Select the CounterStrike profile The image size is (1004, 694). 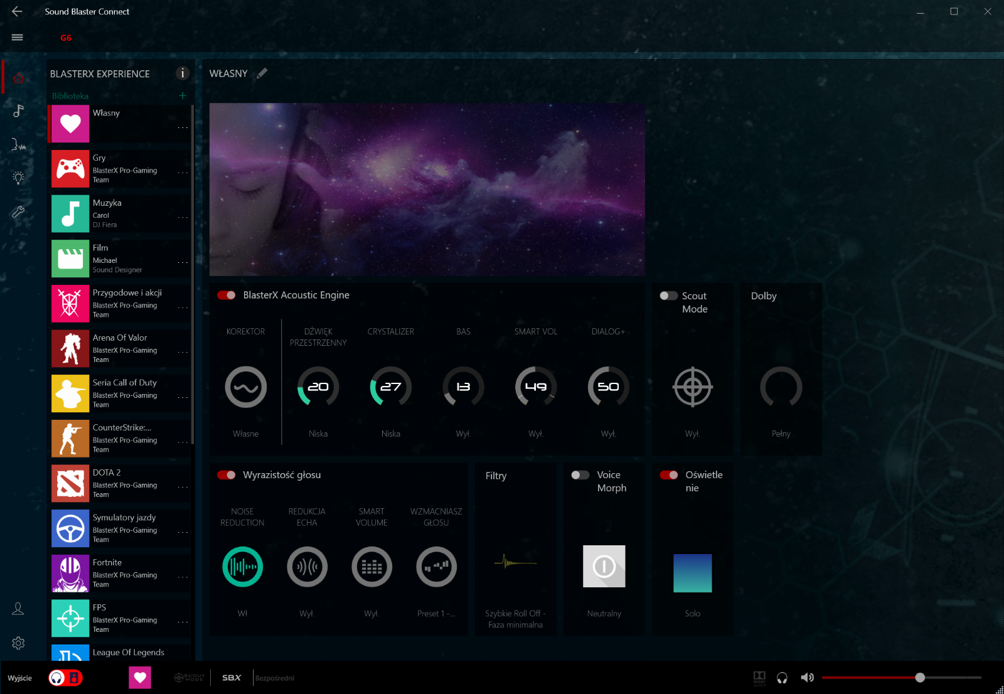pyautogui.click(x=119, y=439)
